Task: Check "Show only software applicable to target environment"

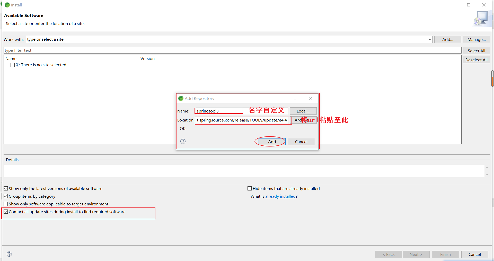Action: (x=6, y=204)
